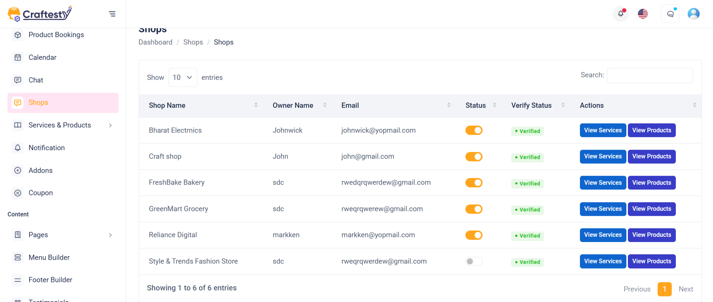Click the Previous pagination button

pos(637,289)
